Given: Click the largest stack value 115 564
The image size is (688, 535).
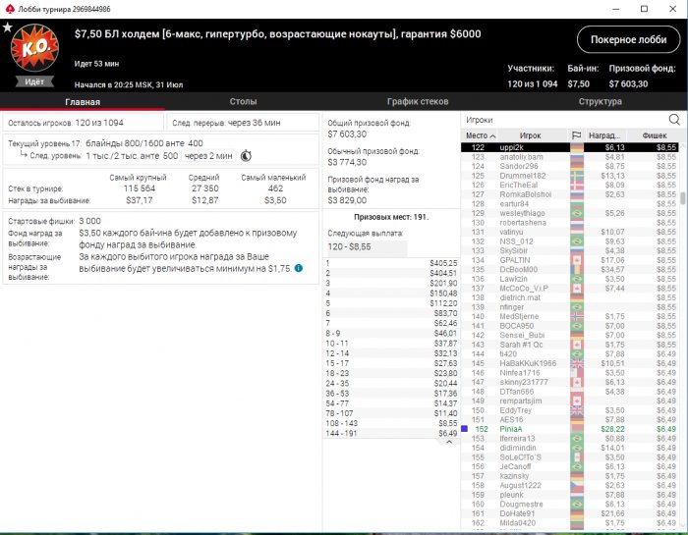Looking at the screenshot, I should [140, 188].
